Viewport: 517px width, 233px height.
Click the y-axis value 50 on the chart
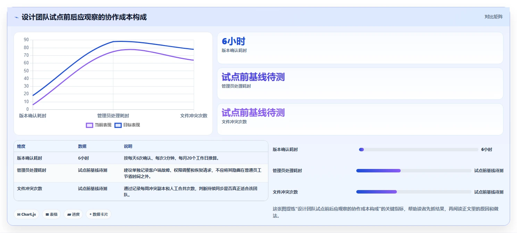26,71
